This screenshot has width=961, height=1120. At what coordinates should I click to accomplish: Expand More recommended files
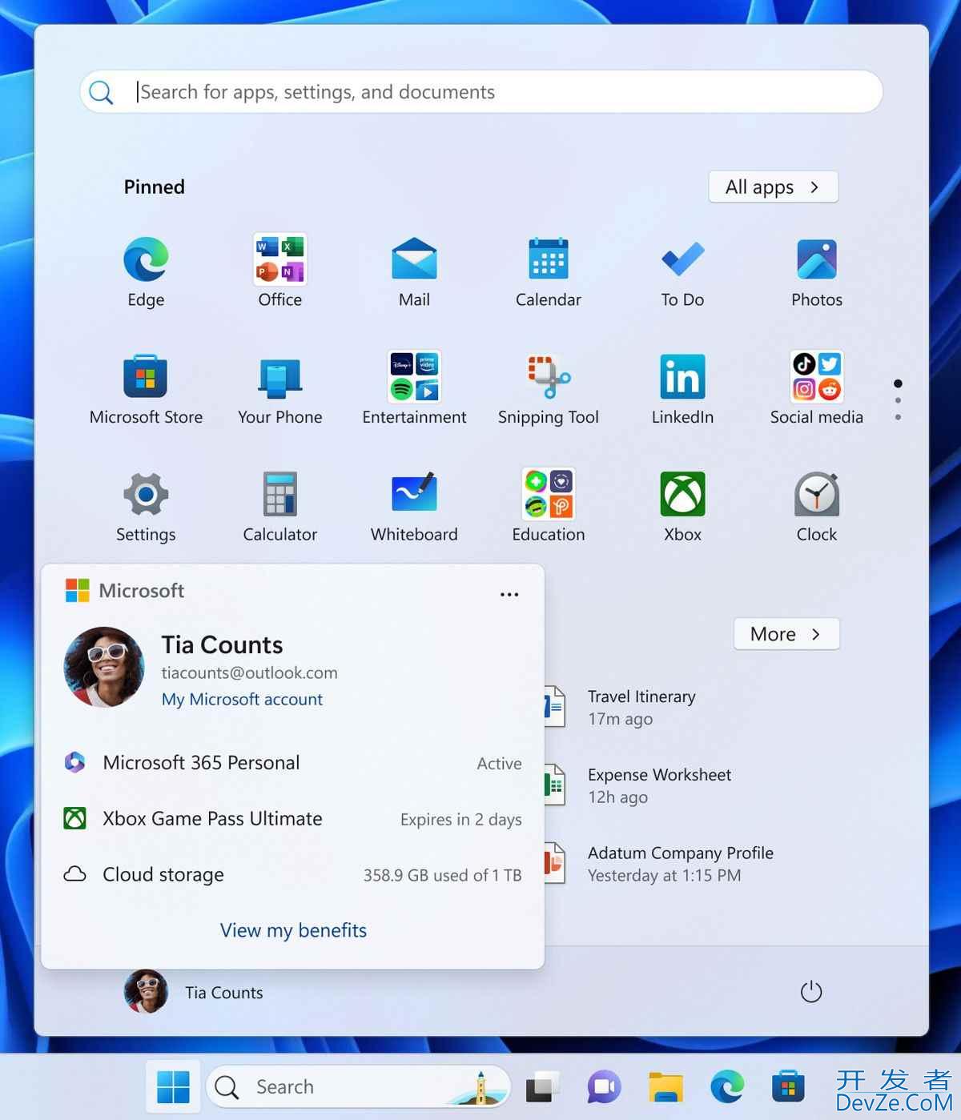point(786,634)
